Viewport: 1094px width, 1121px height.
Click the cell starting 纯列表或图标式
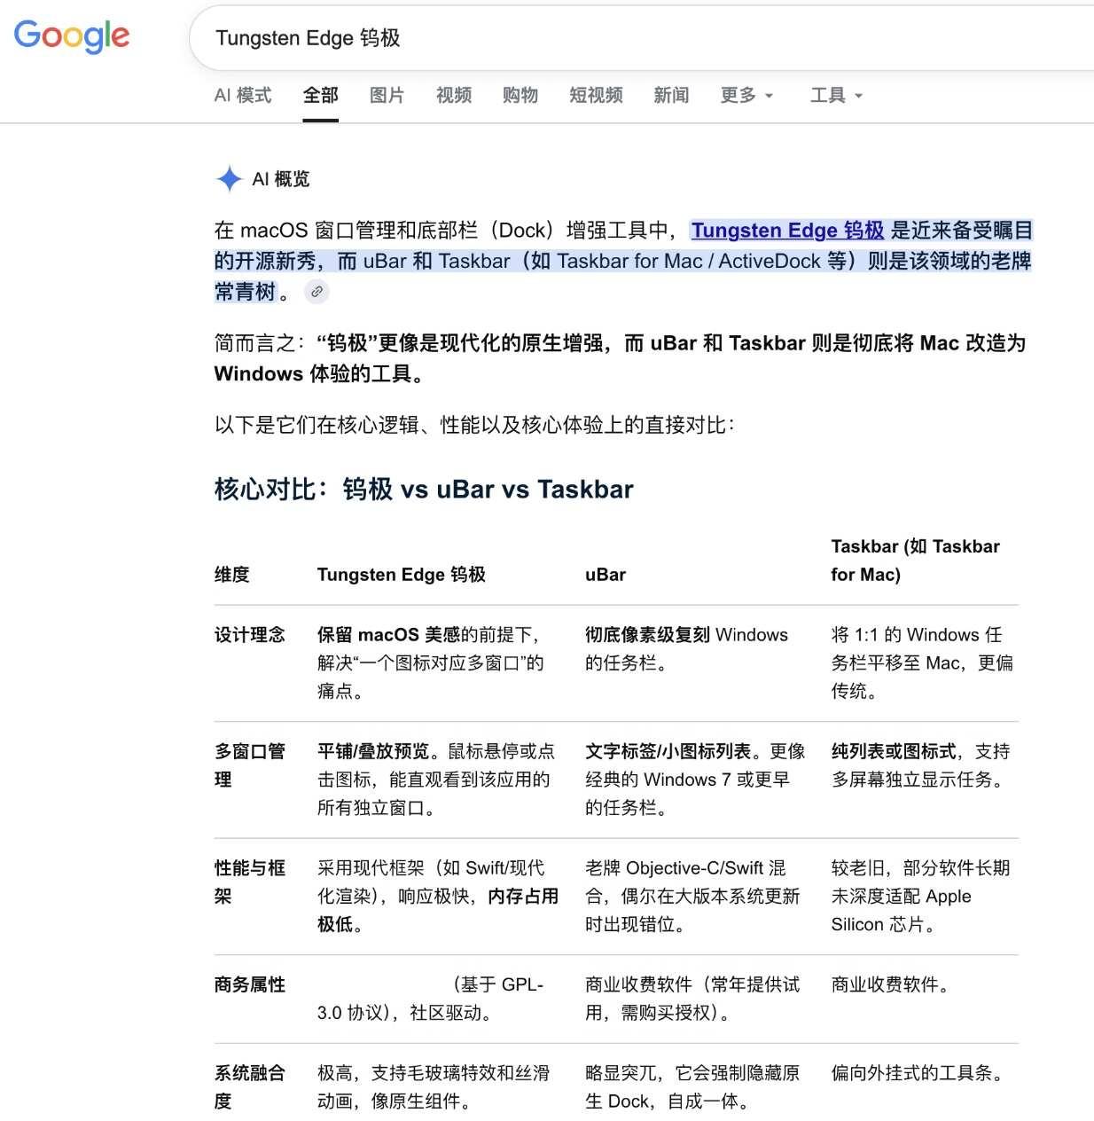921,765
